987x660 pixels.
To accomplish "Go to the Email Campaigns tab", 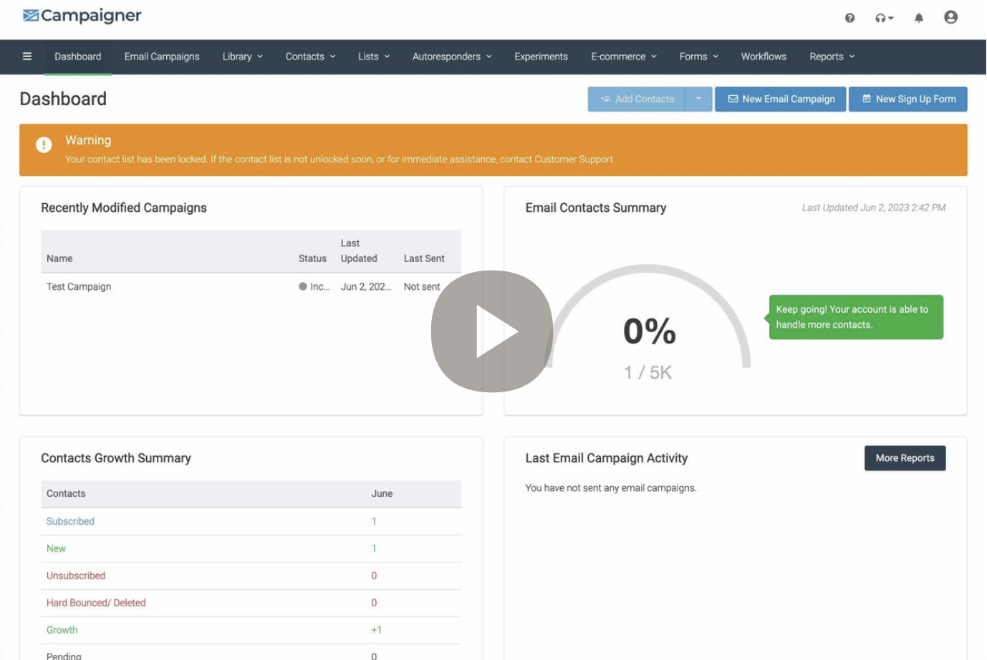I will tap(162, 57).
